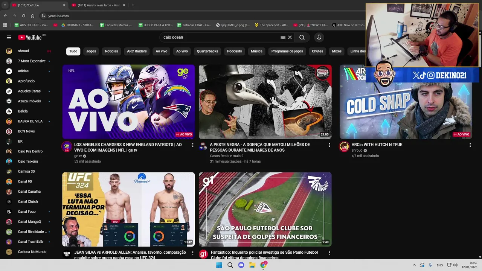The width and height of the screenshot is (482, 271).
Task: Play the A Peste Negra video thumbnail
Action: (265, 102)
